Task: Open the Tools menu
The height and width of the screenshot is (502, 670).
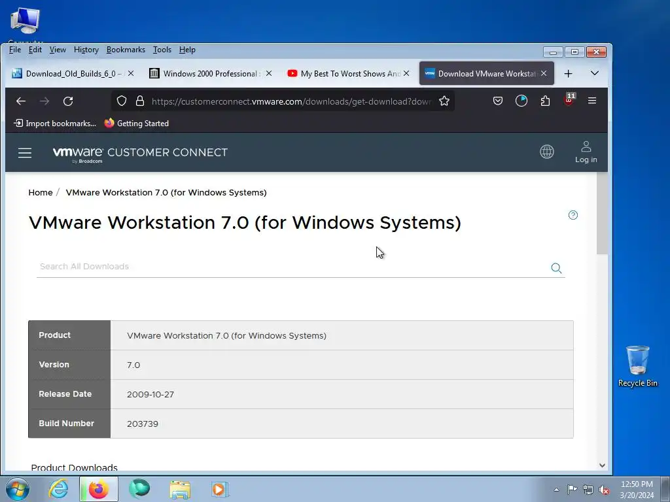Action: point(162,50)
